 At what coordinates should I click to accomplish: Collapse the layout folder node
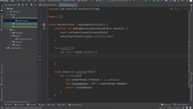11,36
